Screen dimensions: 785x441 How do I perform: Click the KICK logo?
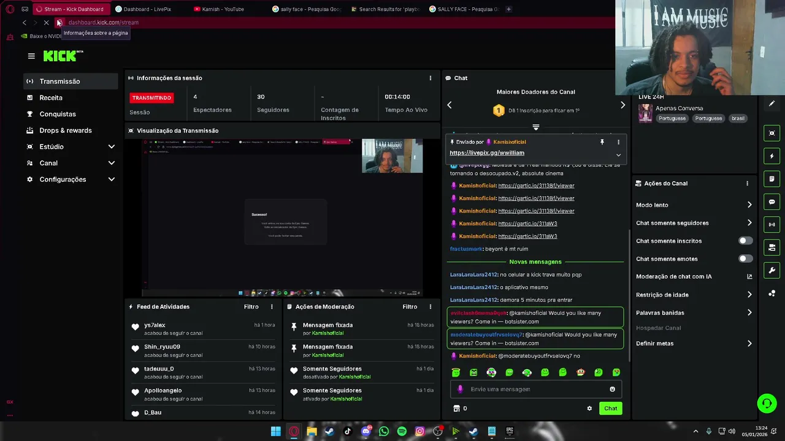coord(63,56)
